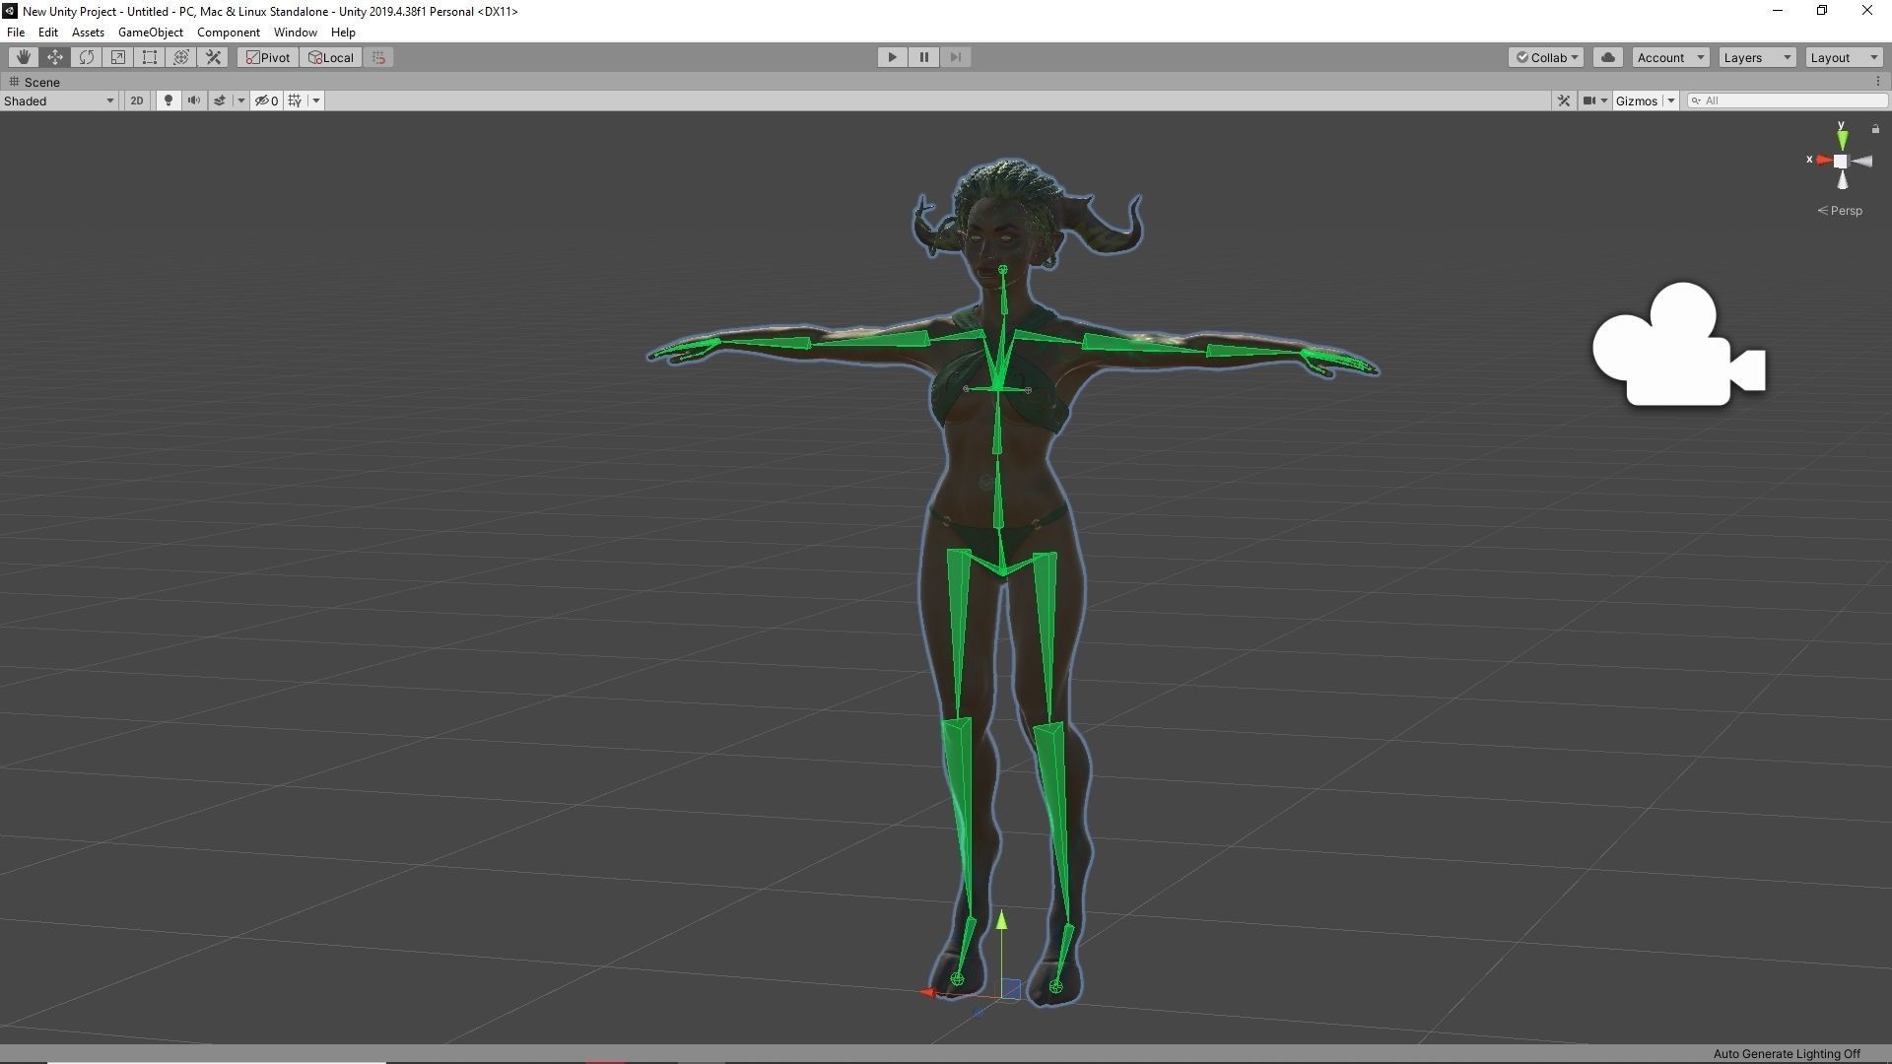Toggle scene audio speaker
Viewport: 1892px width, 1064px height.
click(x=194, y=100)
